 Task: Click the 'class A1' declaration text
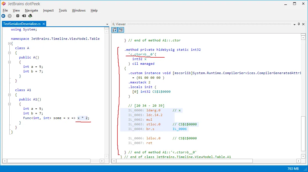pos(23,90)
